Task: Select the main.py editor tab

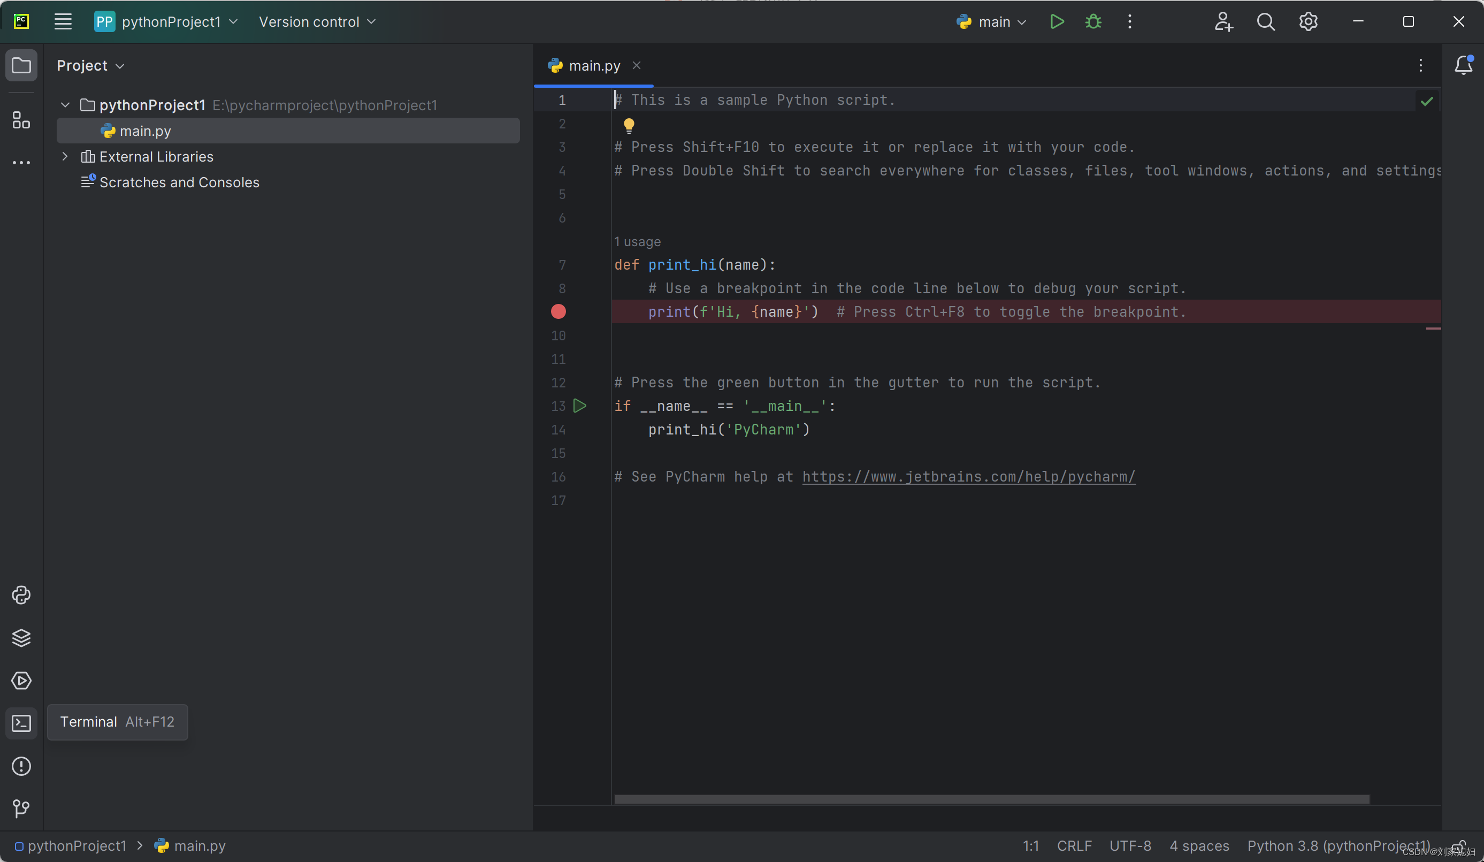Action: 594,65
